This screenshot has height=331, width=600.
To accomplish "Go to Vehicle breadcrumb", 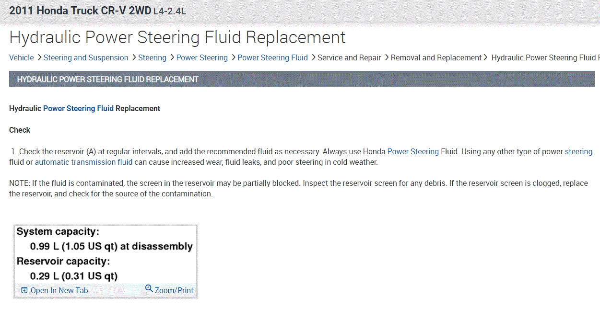I will click(x=22, y=57).
